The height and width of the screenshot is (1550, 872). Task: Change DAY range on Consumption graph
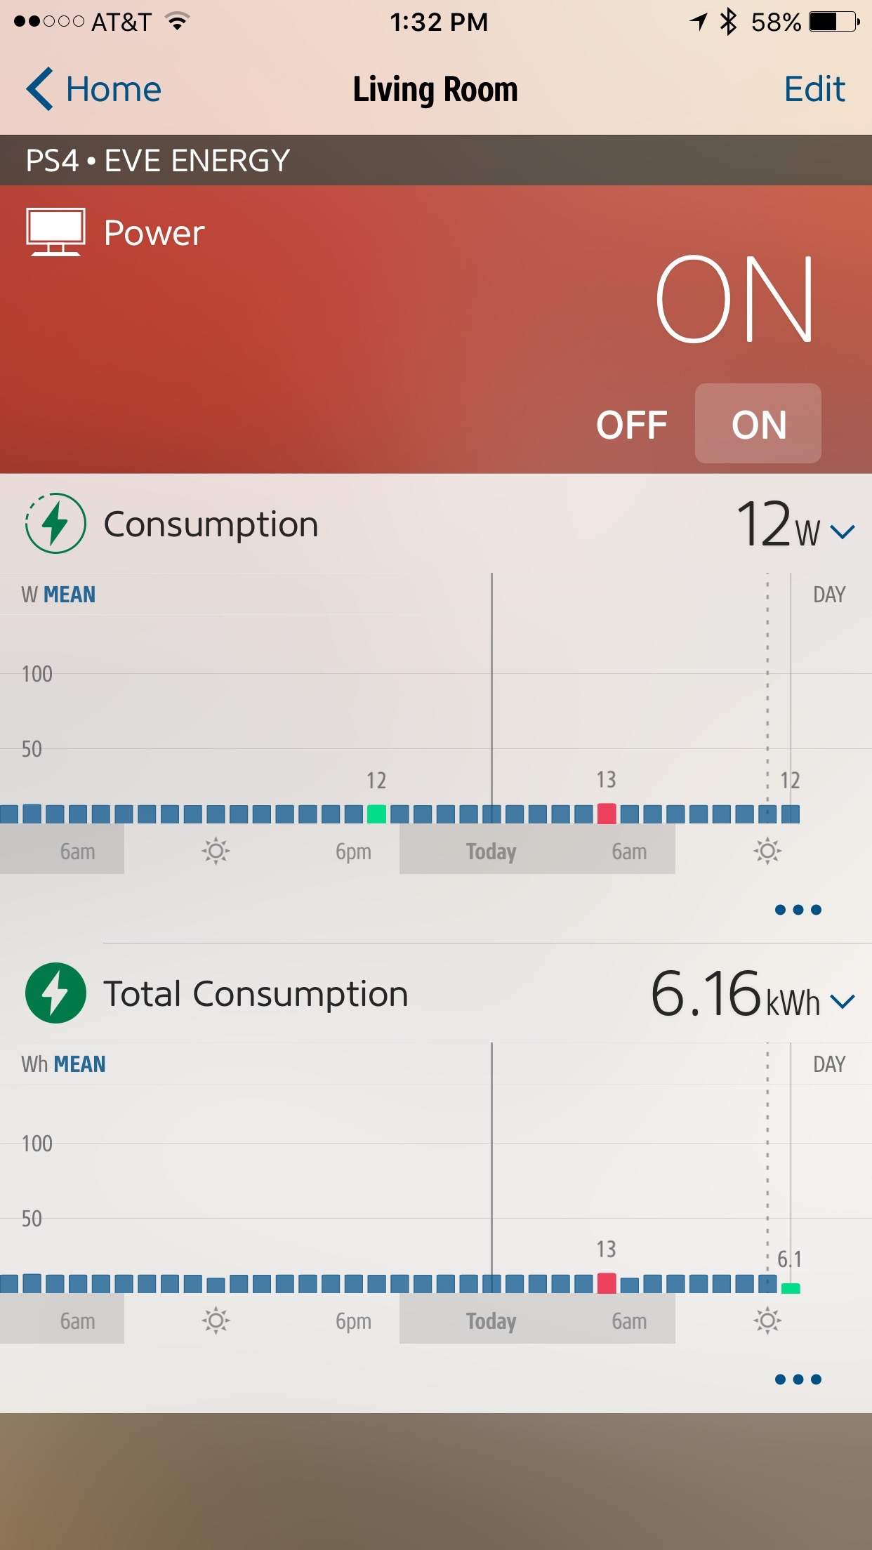pyautogui.click(x=828, y=595)
